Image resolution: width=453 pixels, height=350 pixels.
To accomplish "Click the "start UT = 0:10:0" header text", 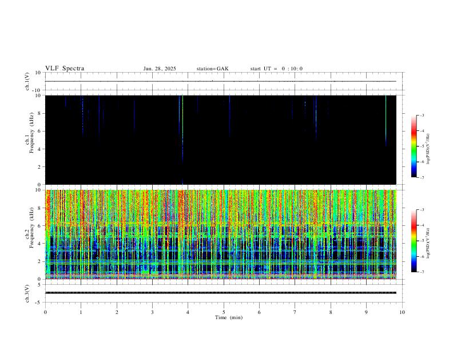I will coord(276,69).
